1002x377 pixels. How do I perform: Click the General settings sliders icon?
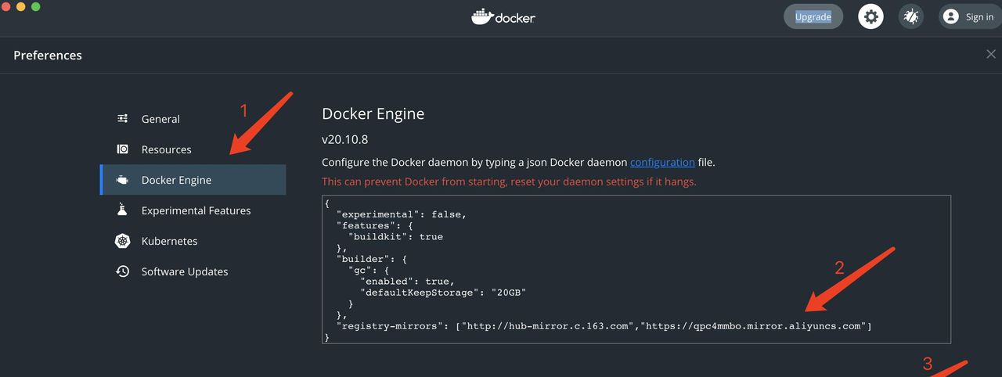122,119
